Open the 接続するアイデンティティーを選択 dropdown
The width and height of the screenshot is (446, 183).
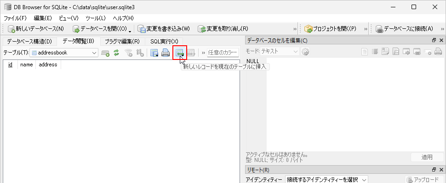(326, 180)
